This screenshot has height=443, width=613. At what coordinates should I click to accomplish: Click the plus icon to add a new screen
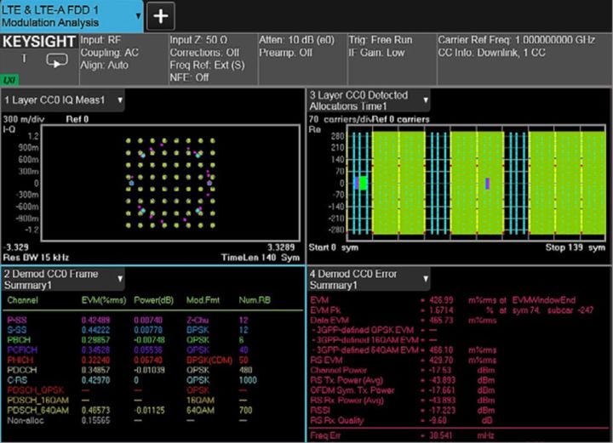pos(162,15)
